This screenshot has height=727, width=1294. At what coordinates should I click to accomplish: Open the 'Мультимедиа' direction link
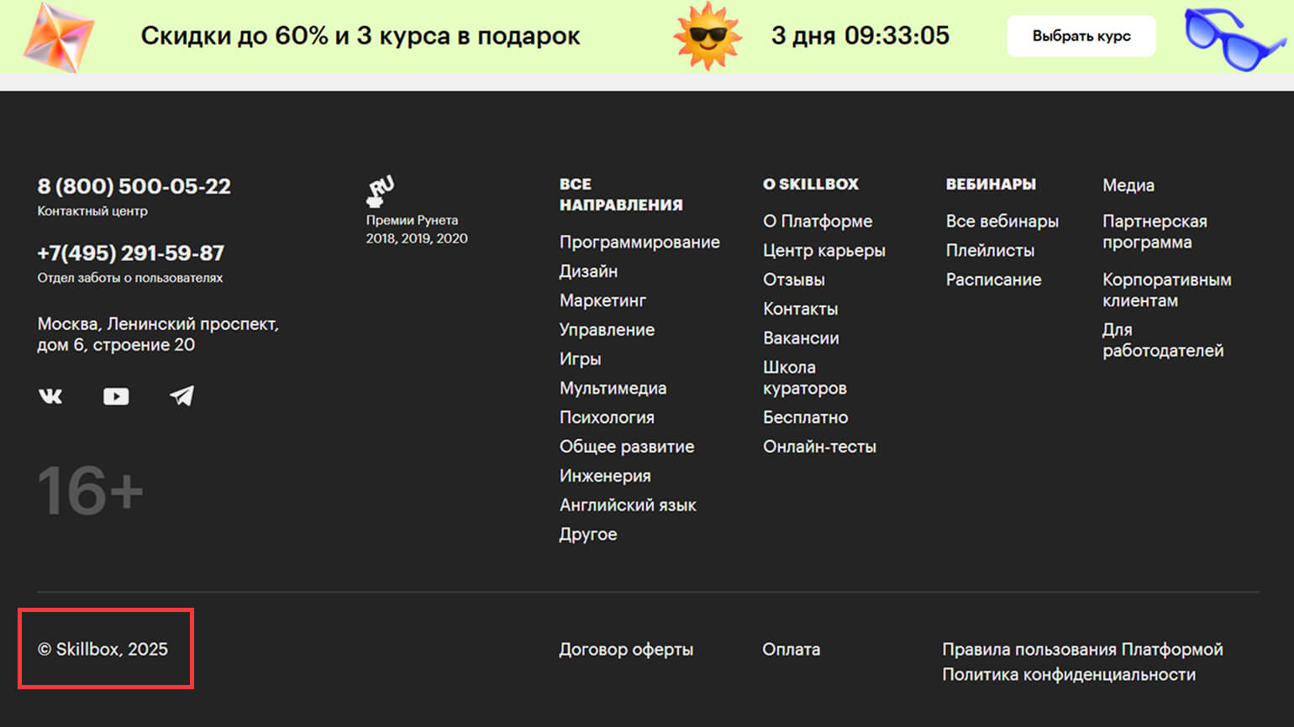click(613, 388)
